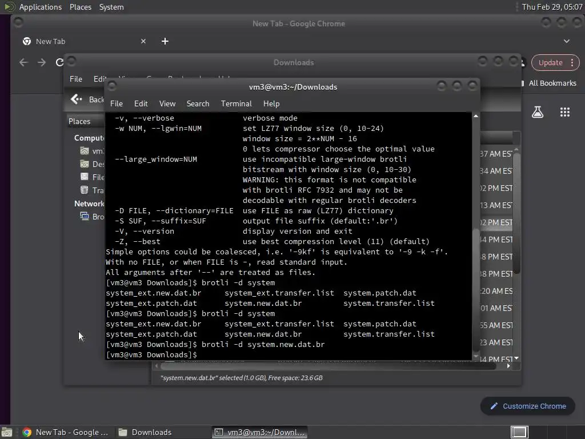585x439 pixels.
Task: Click the terminal scrollbar up arrow
Action: coord(476,116)
